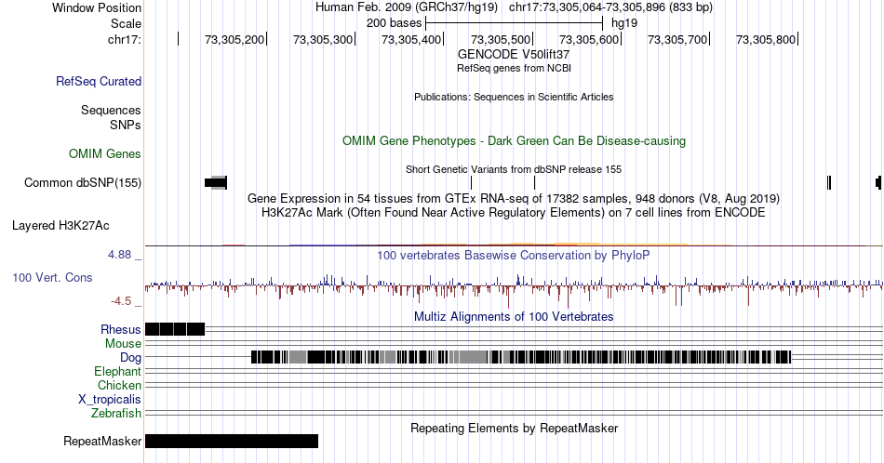Click the OMIM Genes track label
This screenshot has height=463, width=884.
click(105, 153)
